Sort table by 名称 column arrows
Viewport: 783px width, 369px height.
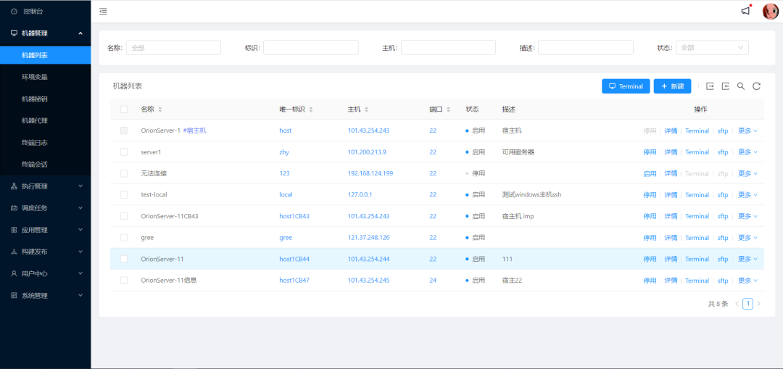pos(160,109)
